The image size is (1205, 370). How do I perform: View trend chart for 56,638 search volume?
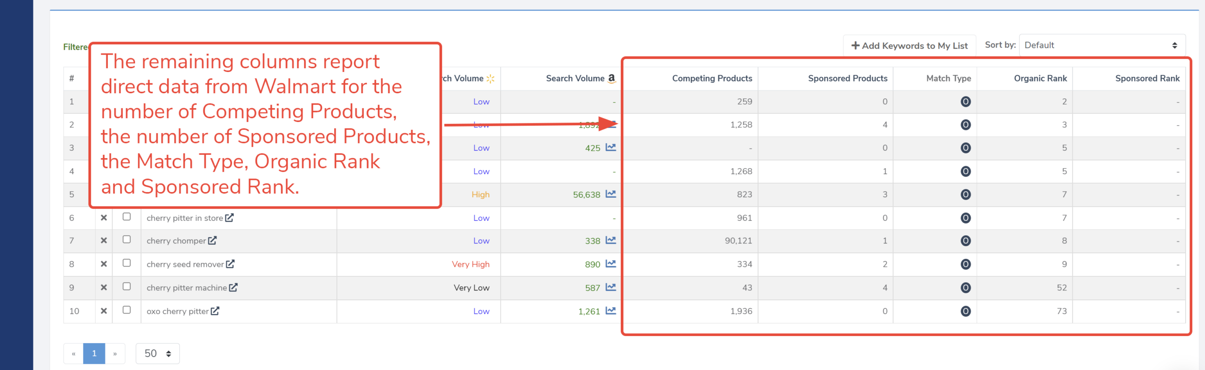(x=611, y=194)
